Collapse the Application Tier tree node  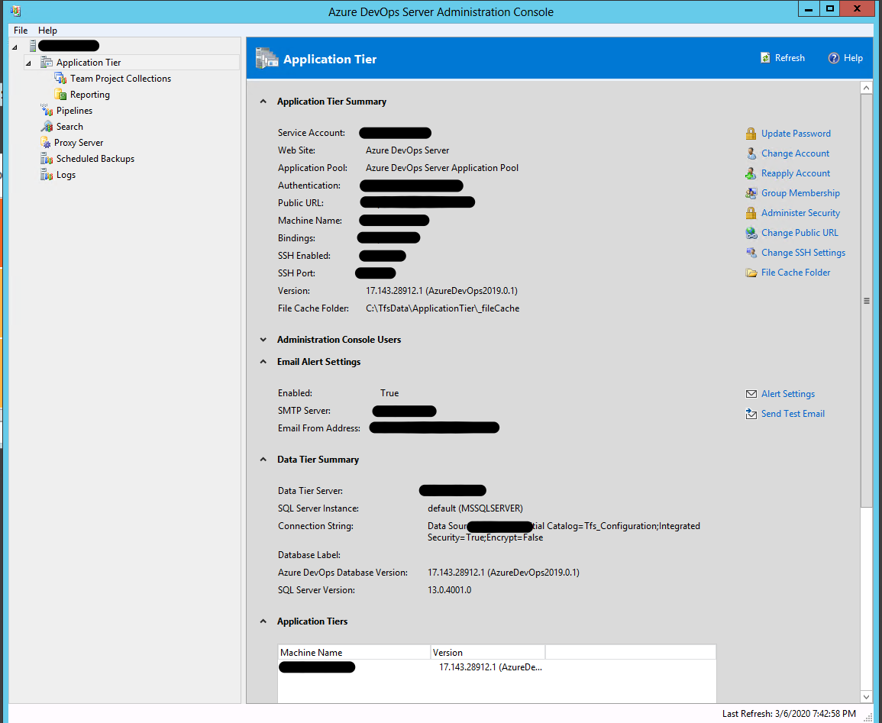[x=28, y=63]
